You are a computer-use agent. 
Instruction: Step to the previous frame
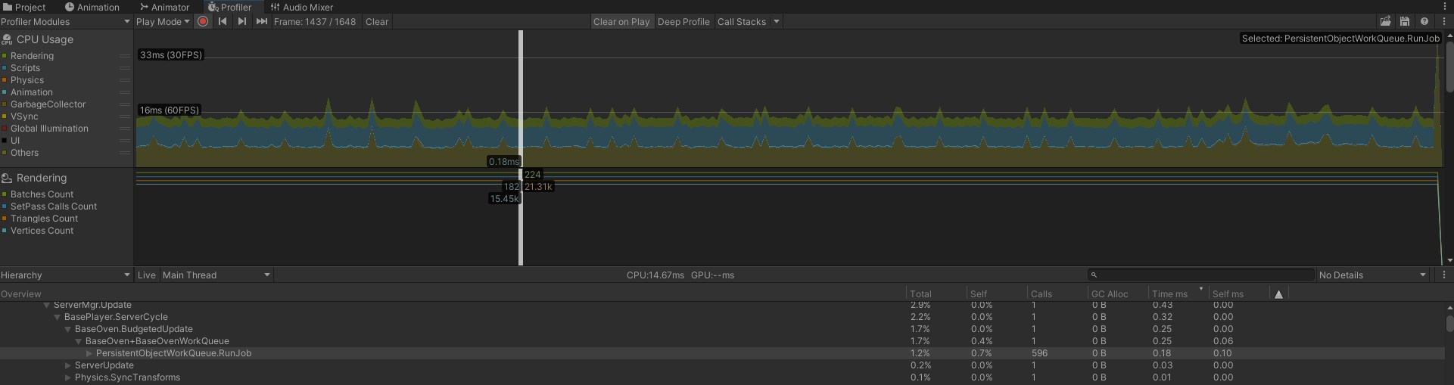pos(223,22)
